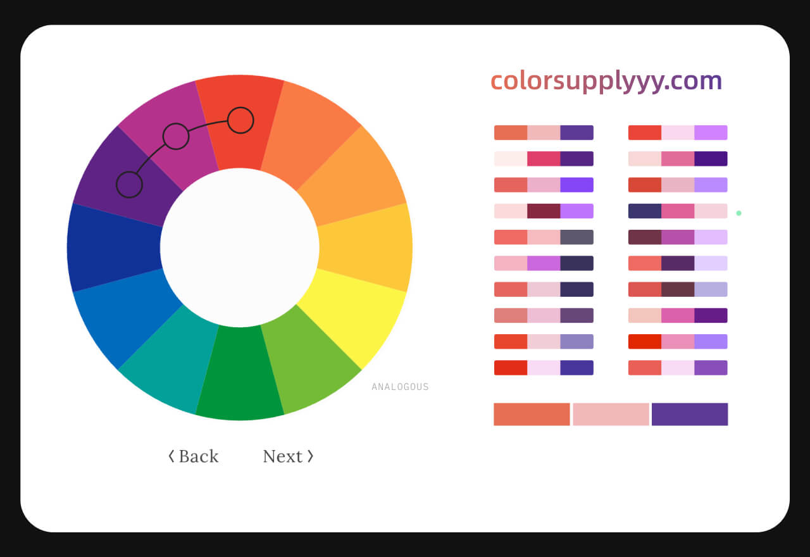Select the circle handle on the magenta wheel segment
Viewport: 810px width, 557px height.
pyautogui.click(x=176, y=136)
